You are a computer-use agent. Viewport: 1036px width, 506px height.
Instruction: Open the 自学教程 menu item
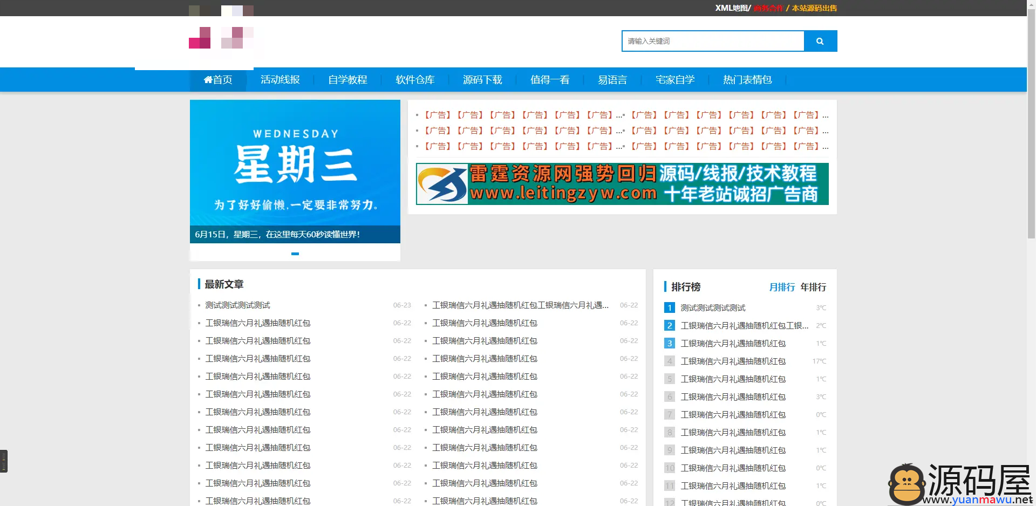pyautogui.click(x=347, y=80)
